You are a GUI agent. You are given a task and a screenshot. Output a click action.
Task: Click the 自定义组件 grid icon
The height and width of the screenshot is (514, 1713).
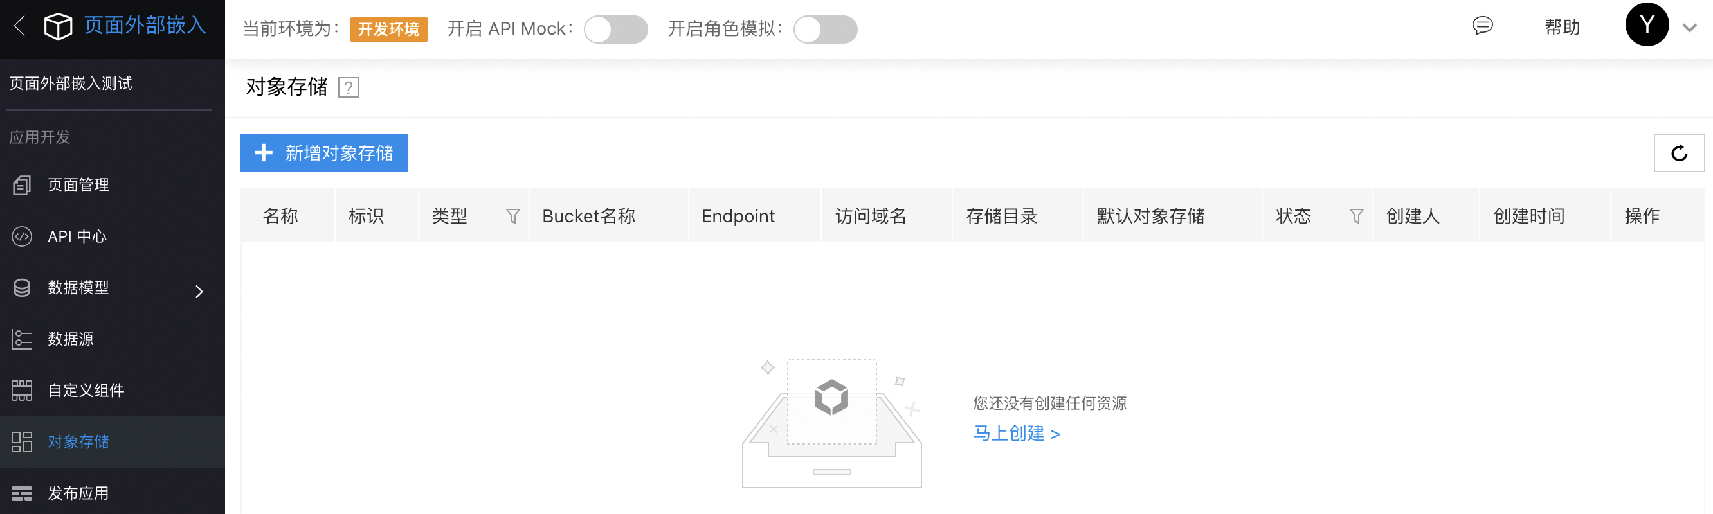[x=22, y=391]
